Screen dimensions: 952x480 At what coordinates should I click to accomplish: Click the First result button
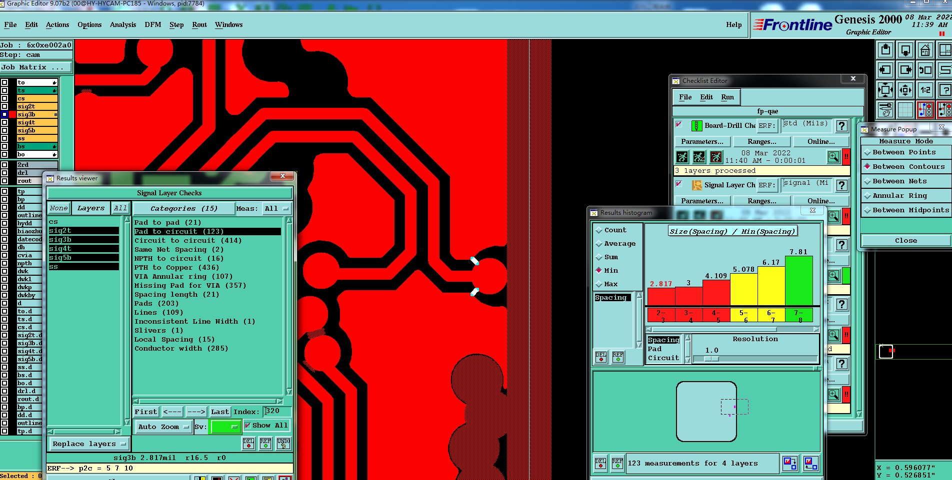[146, 412]
